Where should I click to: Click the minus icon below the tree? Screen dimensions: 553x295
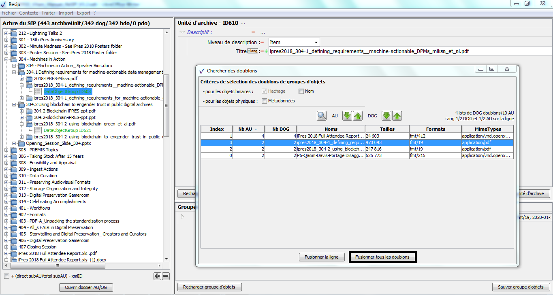tap(166, 276)
